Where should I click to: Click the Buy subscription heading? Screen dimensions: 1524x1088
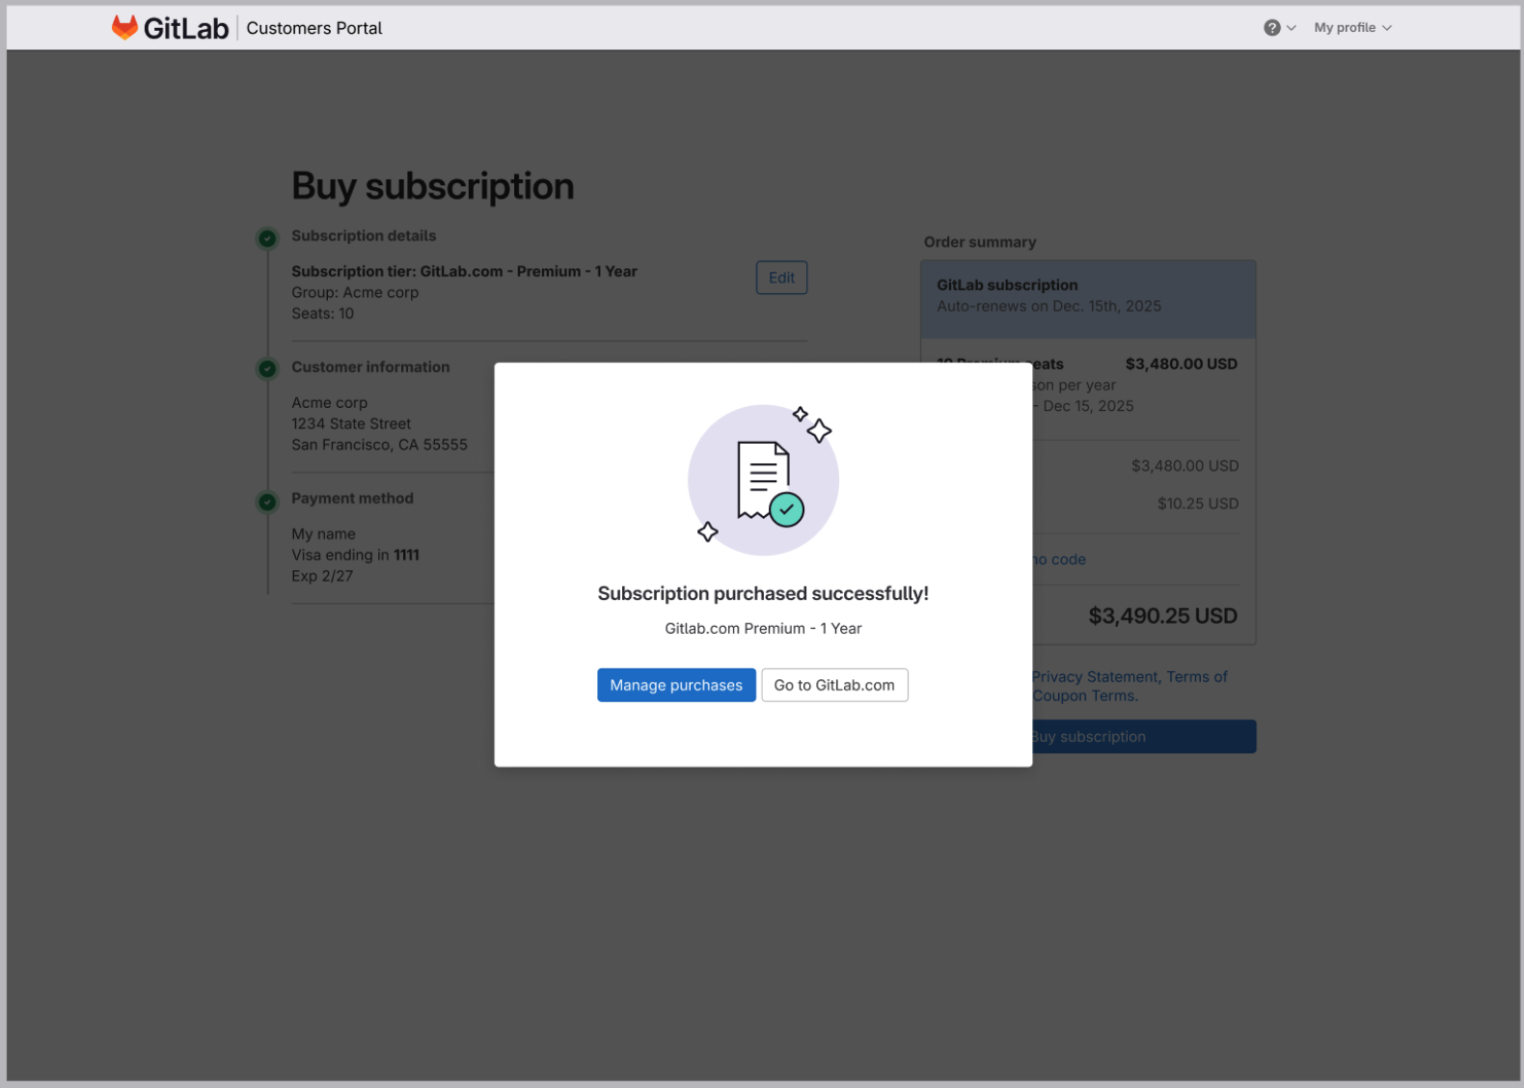click(x=433, y=186)
